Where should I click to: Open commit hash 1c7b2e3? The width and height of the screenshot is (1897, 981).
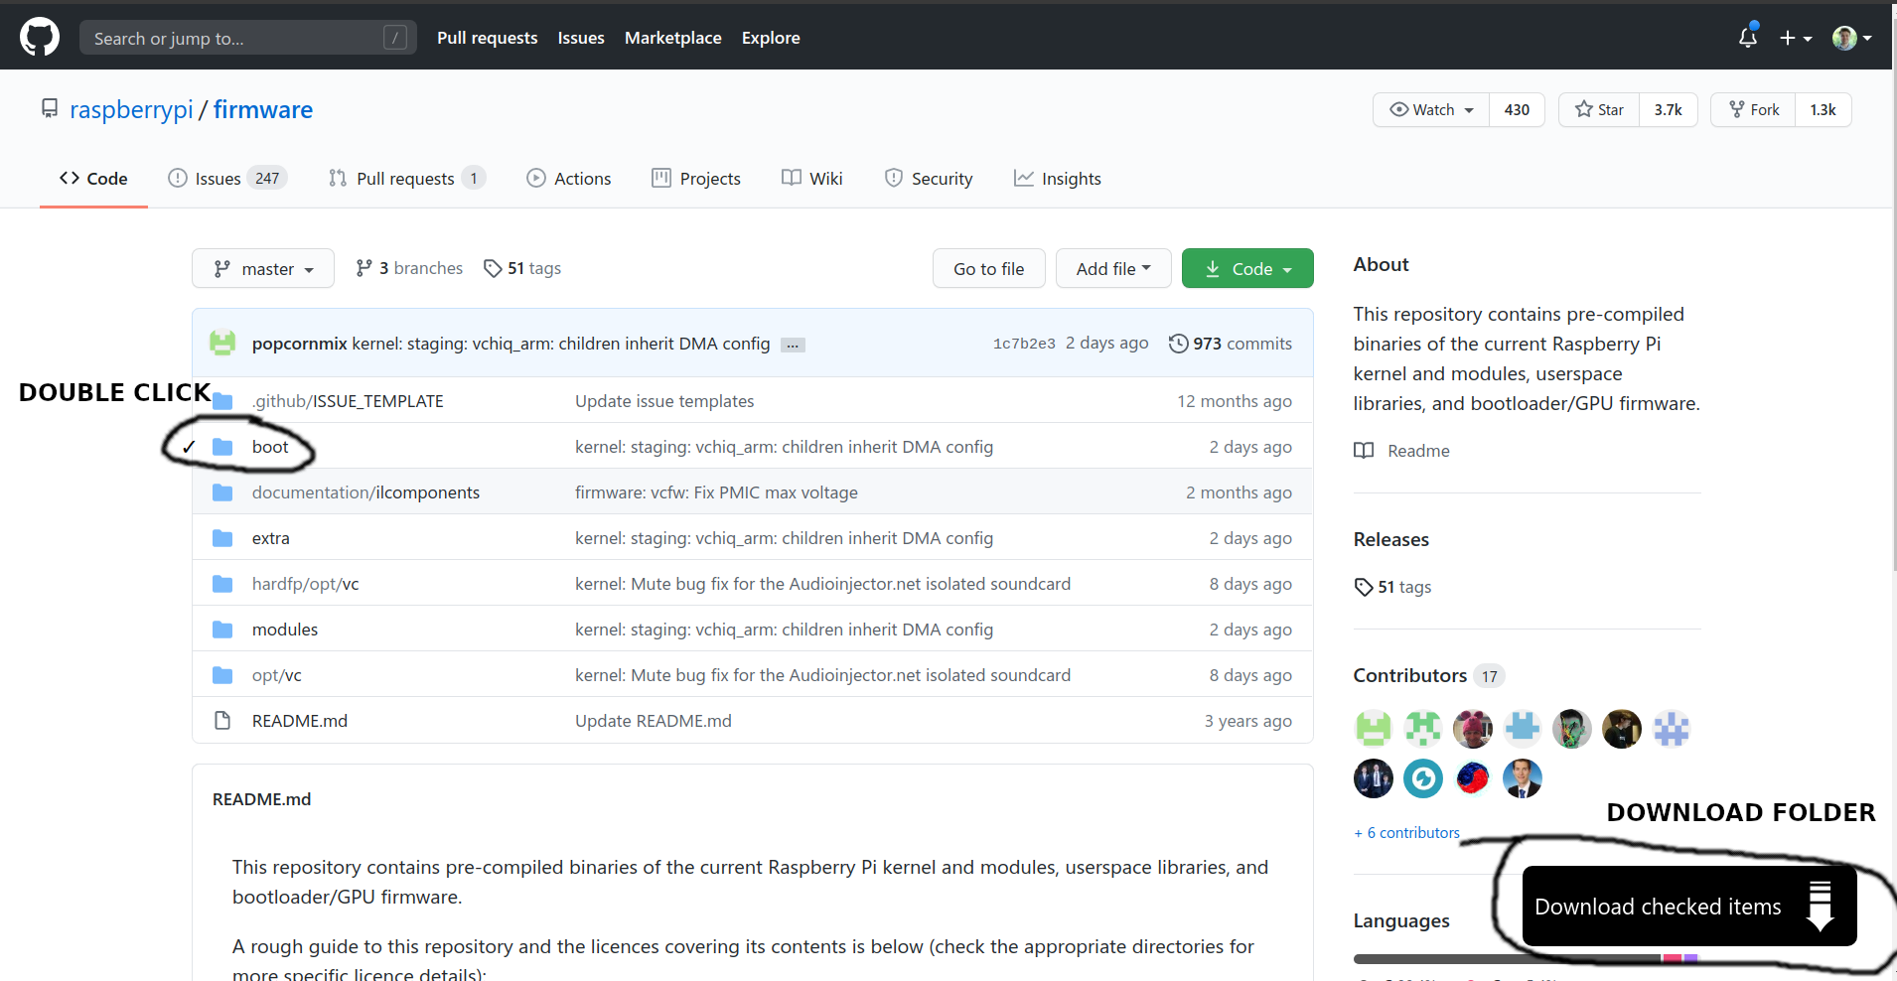click(x=1024, y=344)
